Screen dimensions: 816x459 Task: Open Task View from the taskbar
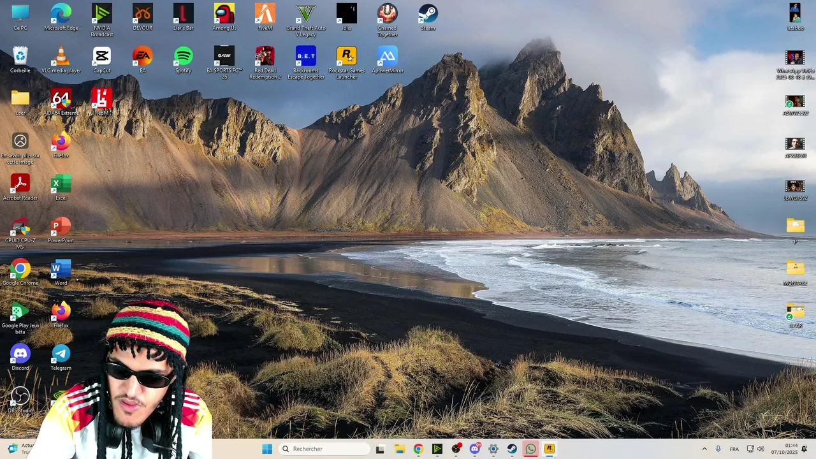click(380, 449)
